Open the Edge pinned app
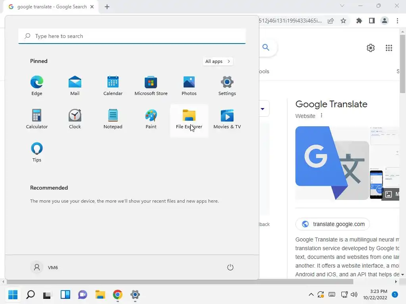Screen dimensions: 406x304 pos(37,86)
